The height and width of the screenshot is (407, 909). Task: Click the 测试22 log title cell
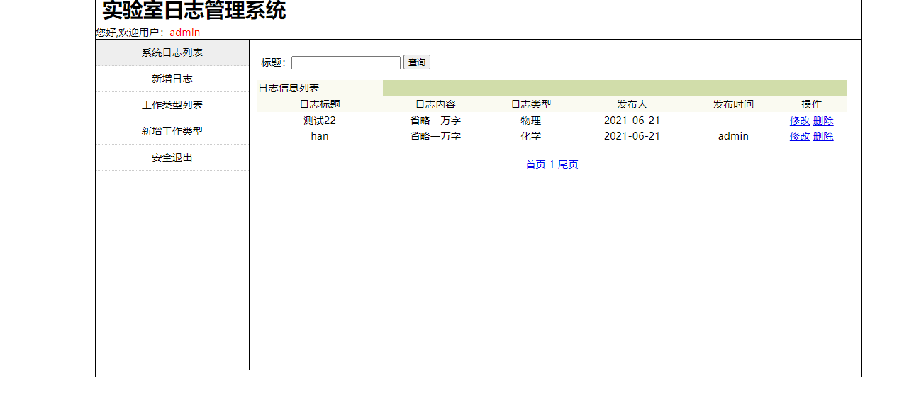point(320,121)
